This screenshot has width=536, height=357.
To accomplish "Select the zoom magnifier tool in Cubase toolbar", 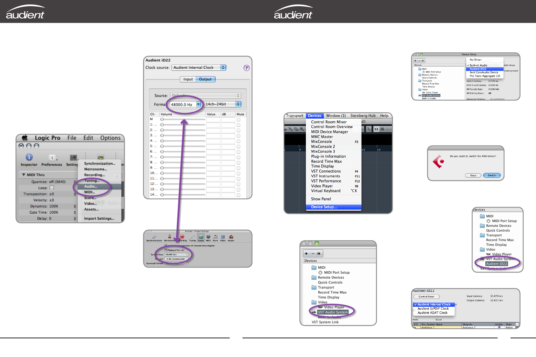I will click(x=302, y=129).
